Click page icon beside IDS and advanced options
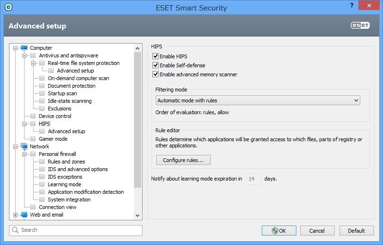Viewport: 383px width, 245px height. pyautogui.click(x=42, y=169)
